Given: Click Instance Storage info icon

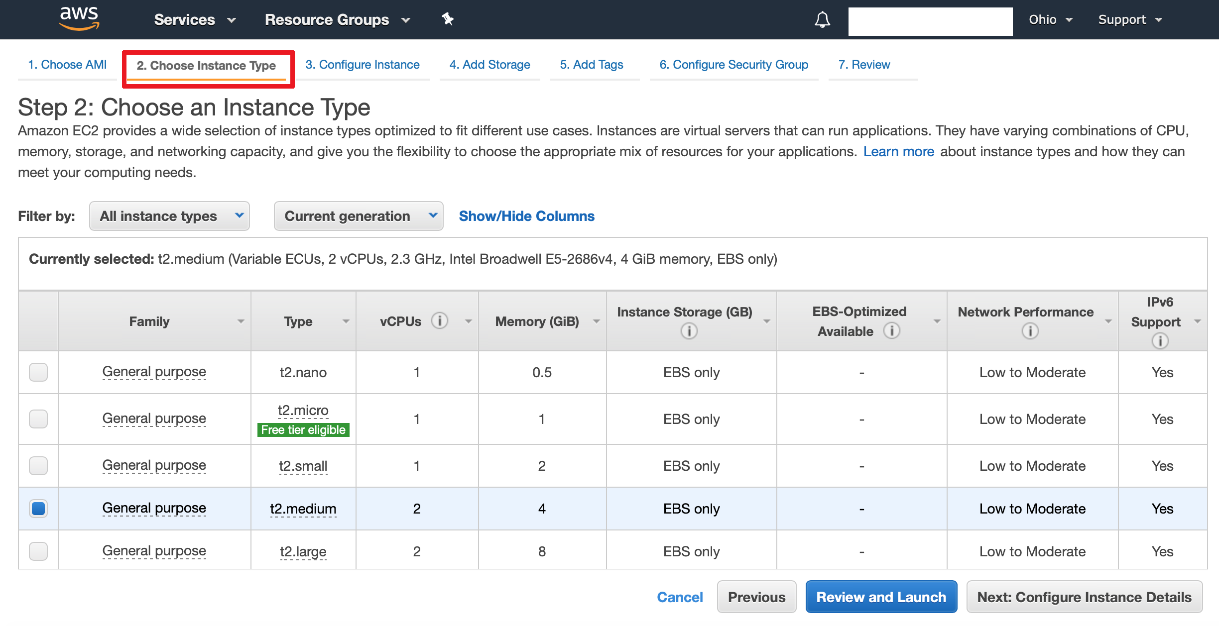Looking at the screenshot, I should pyautogui.click(x=689, y=331).
